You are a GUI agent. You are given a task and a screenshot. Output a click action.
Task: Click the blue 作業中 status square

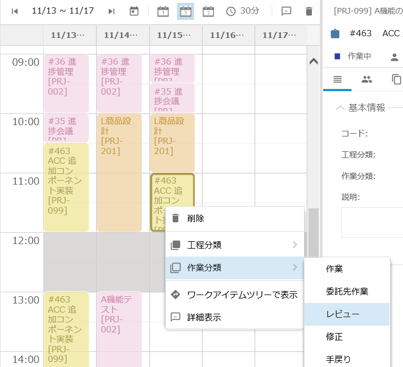(337, 56)
